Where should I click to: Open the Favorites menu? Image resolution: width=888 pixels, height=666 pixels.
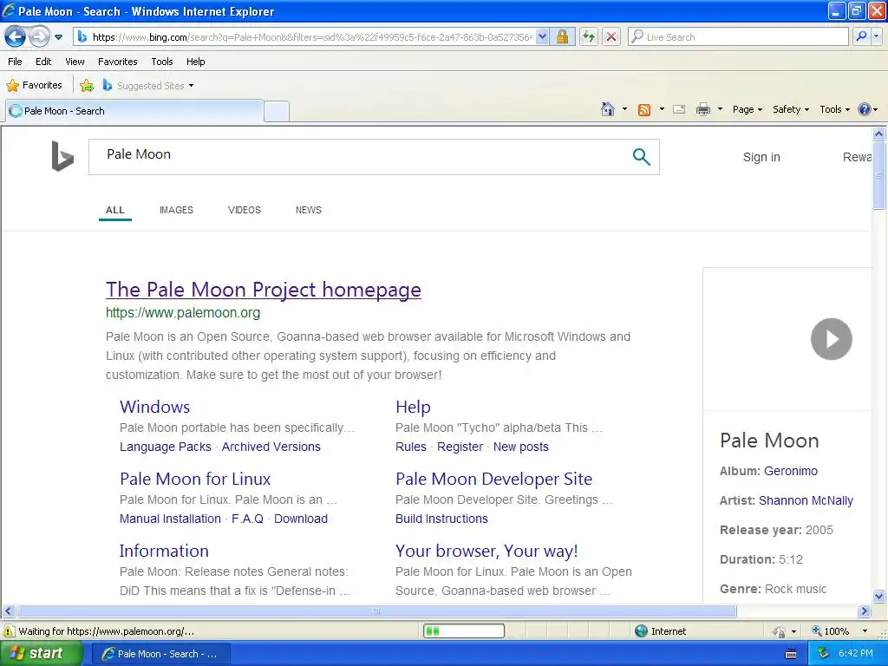coord(117,62)
